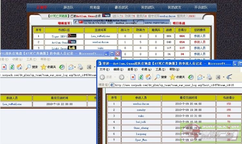Viewport: 242px width, 144px height.
Task: Click History icon in the DEVIL window toolbar
Action: pyautogui.click(x=62, y=67)
